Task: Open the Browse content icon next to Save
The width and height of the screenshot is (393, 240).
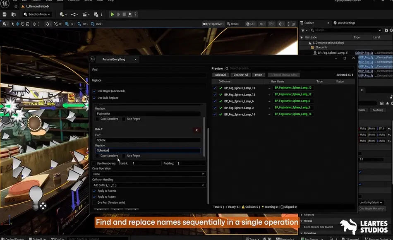Action: (14, 14)
